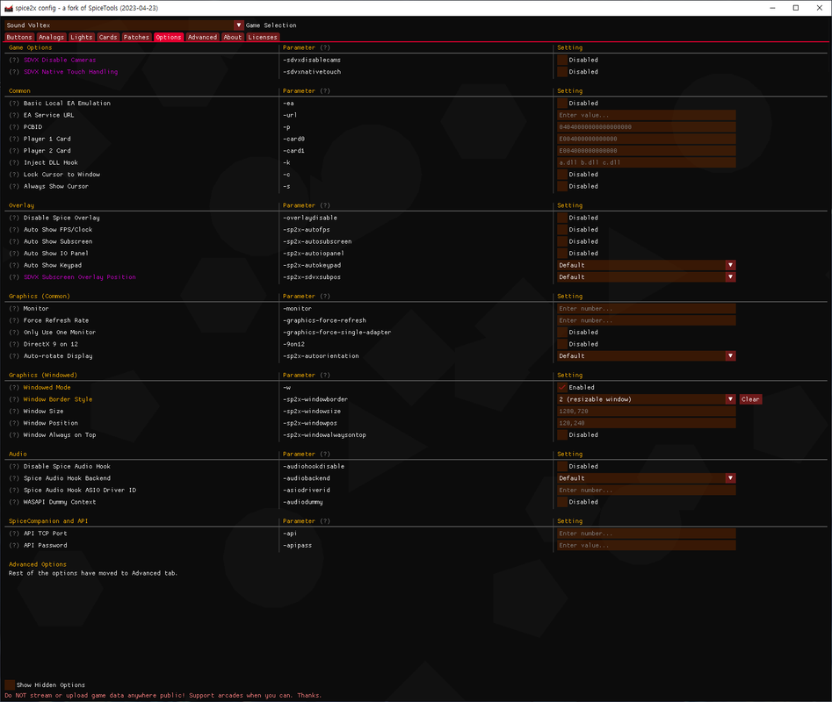832x702 pixels.
Task: Click help marker beside EA Service URL
Action: click(14, 115)
